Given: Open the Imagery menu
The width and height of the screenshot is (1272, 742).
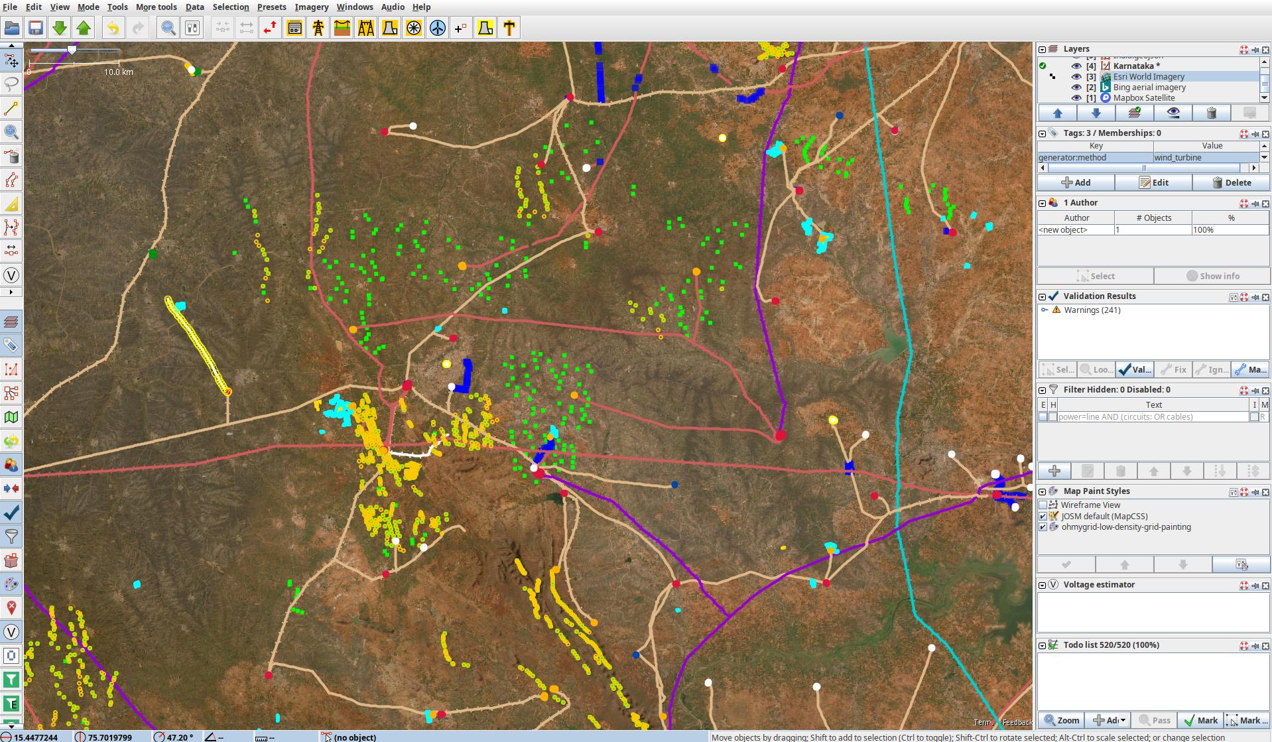Looking at the screenshot, I should tap(311, 7).
